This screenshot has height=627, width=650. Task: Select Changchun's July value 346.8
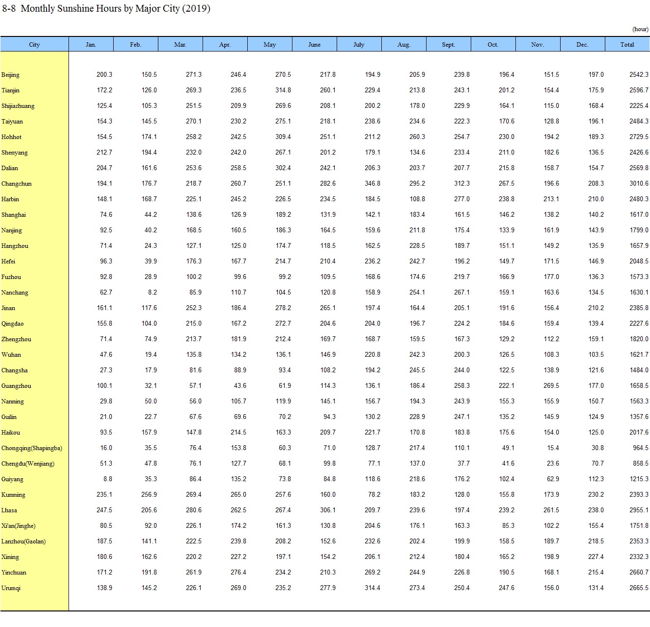372,184
